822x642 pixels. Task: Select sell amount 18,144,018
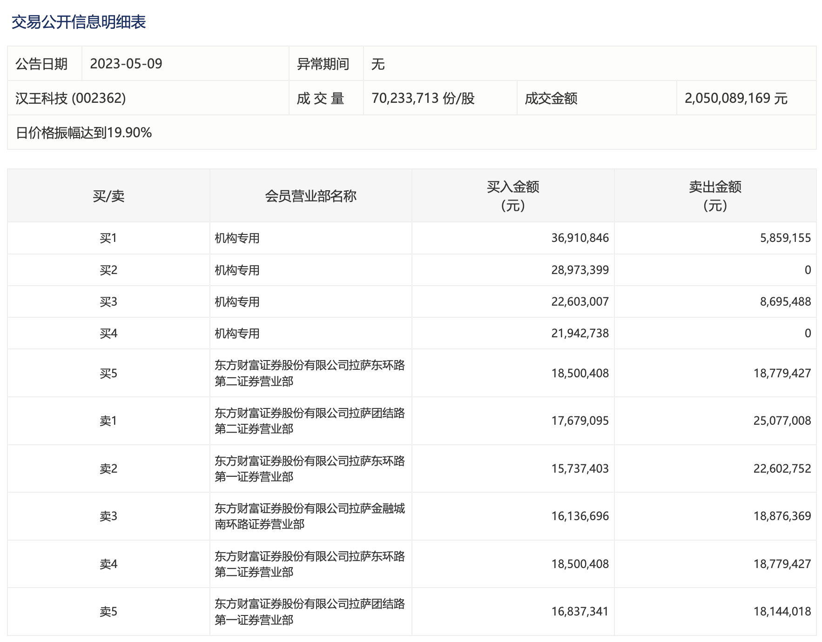pyautogui.click(x=782, y=611)
